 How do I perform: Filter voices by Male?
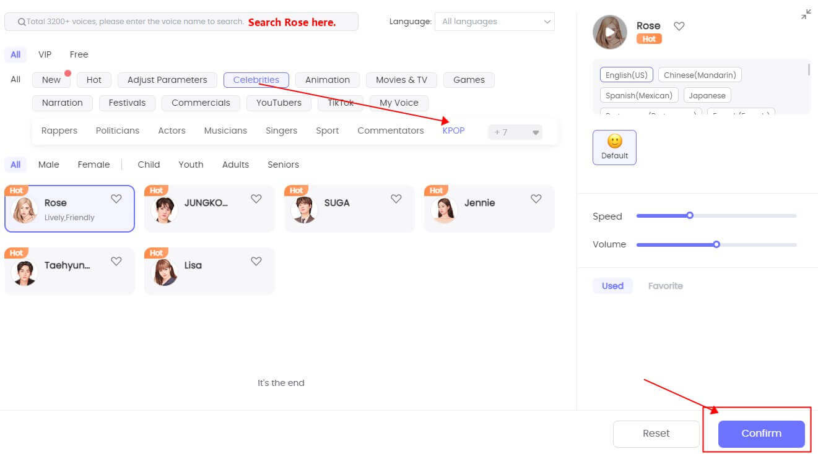pos(49,165)
